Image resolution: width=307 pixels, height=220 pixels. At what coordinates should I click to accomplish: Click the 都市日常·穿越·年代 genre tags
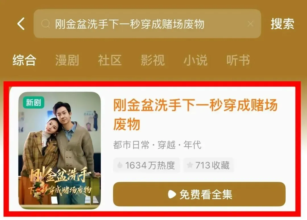point(157,145)
